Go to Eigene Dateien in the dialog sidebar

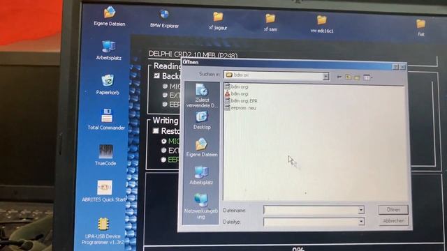(x=202, y=147)
